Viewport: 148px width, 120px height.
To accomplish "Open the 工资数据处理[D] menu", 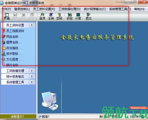I will [69, 9].
